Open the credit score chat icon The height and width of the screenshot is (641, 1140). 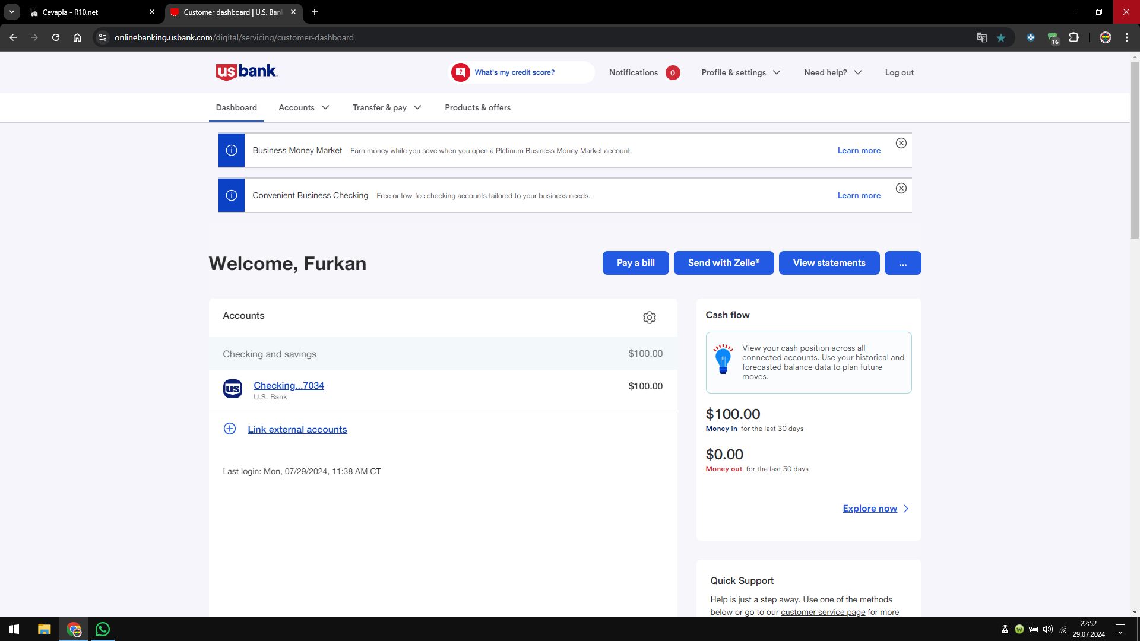pyautogui.click(x=461, y=72)
